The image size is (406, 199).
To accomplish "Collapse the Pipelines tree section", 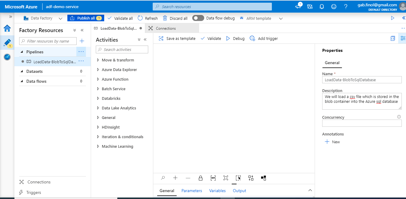I will (22, 52).
